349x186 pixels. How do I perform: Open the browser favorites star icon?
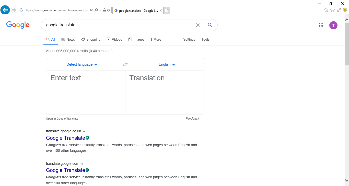pos(332,10)
